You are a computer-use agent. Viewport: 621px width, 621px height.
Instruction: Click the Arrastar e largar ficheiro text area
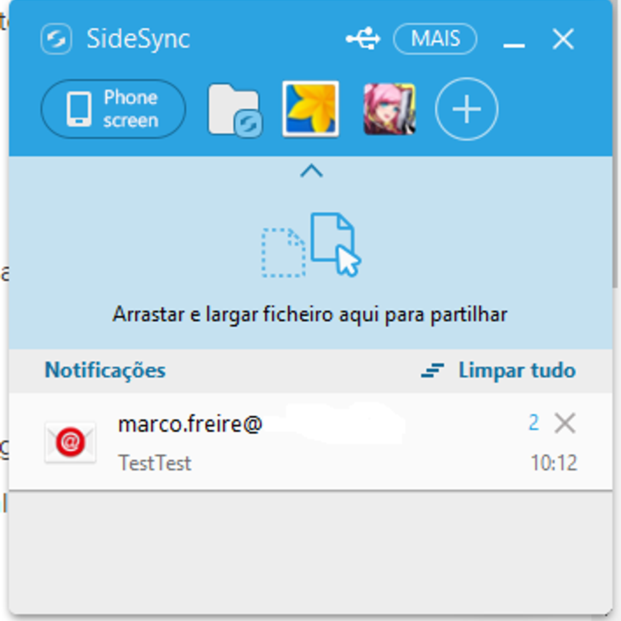(310, 314)
